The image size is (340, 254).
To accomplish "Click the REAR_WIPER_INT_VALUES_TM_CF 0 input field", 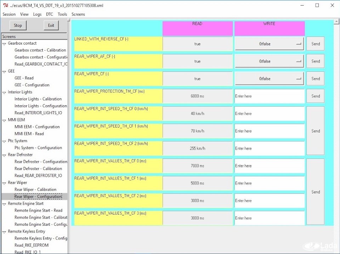I will tap(269, 166).
